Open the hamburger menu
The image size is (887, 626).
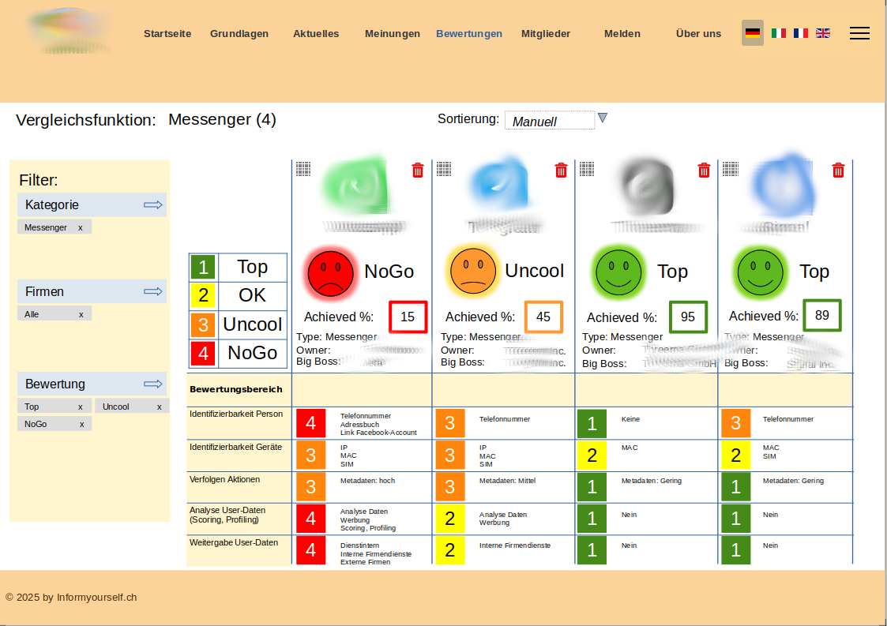click(859, 33)
